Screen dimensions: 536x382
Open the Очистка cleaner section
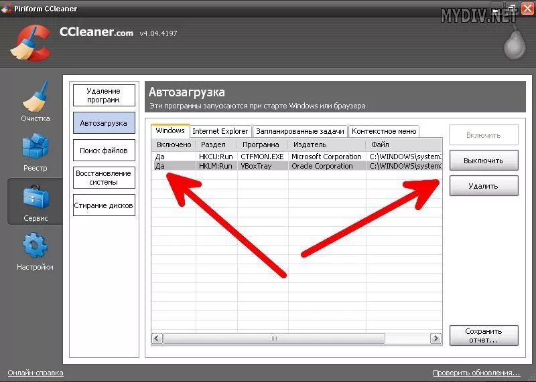point(36,101)
